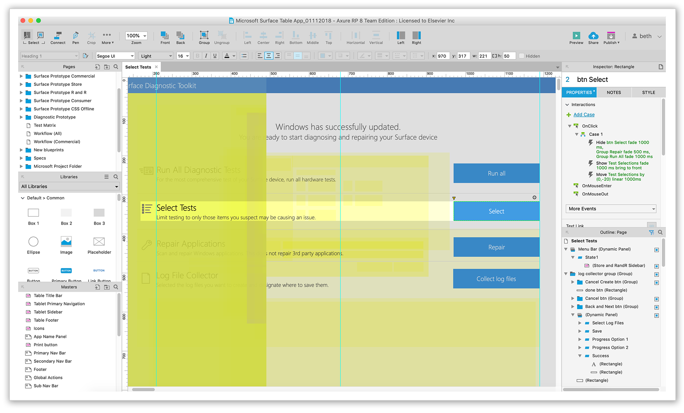
Task: Search the Outline panel
Action: (660, 232)
